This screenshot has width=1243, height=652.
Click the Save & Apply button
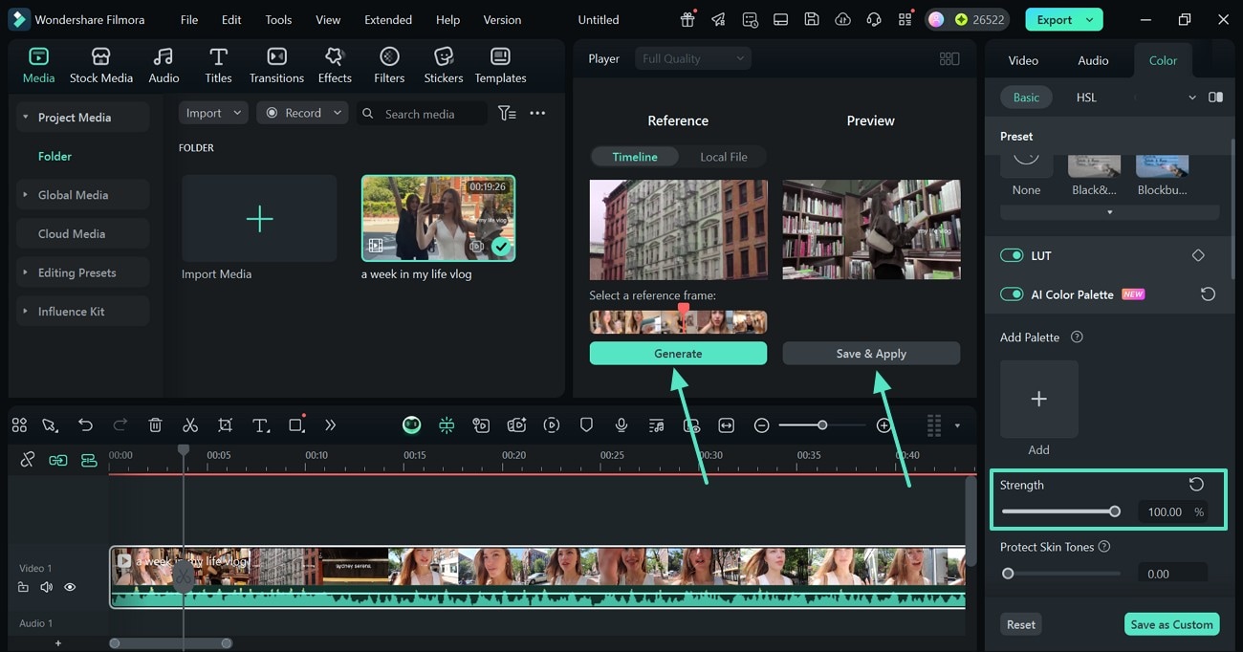(x=871, y=354)
